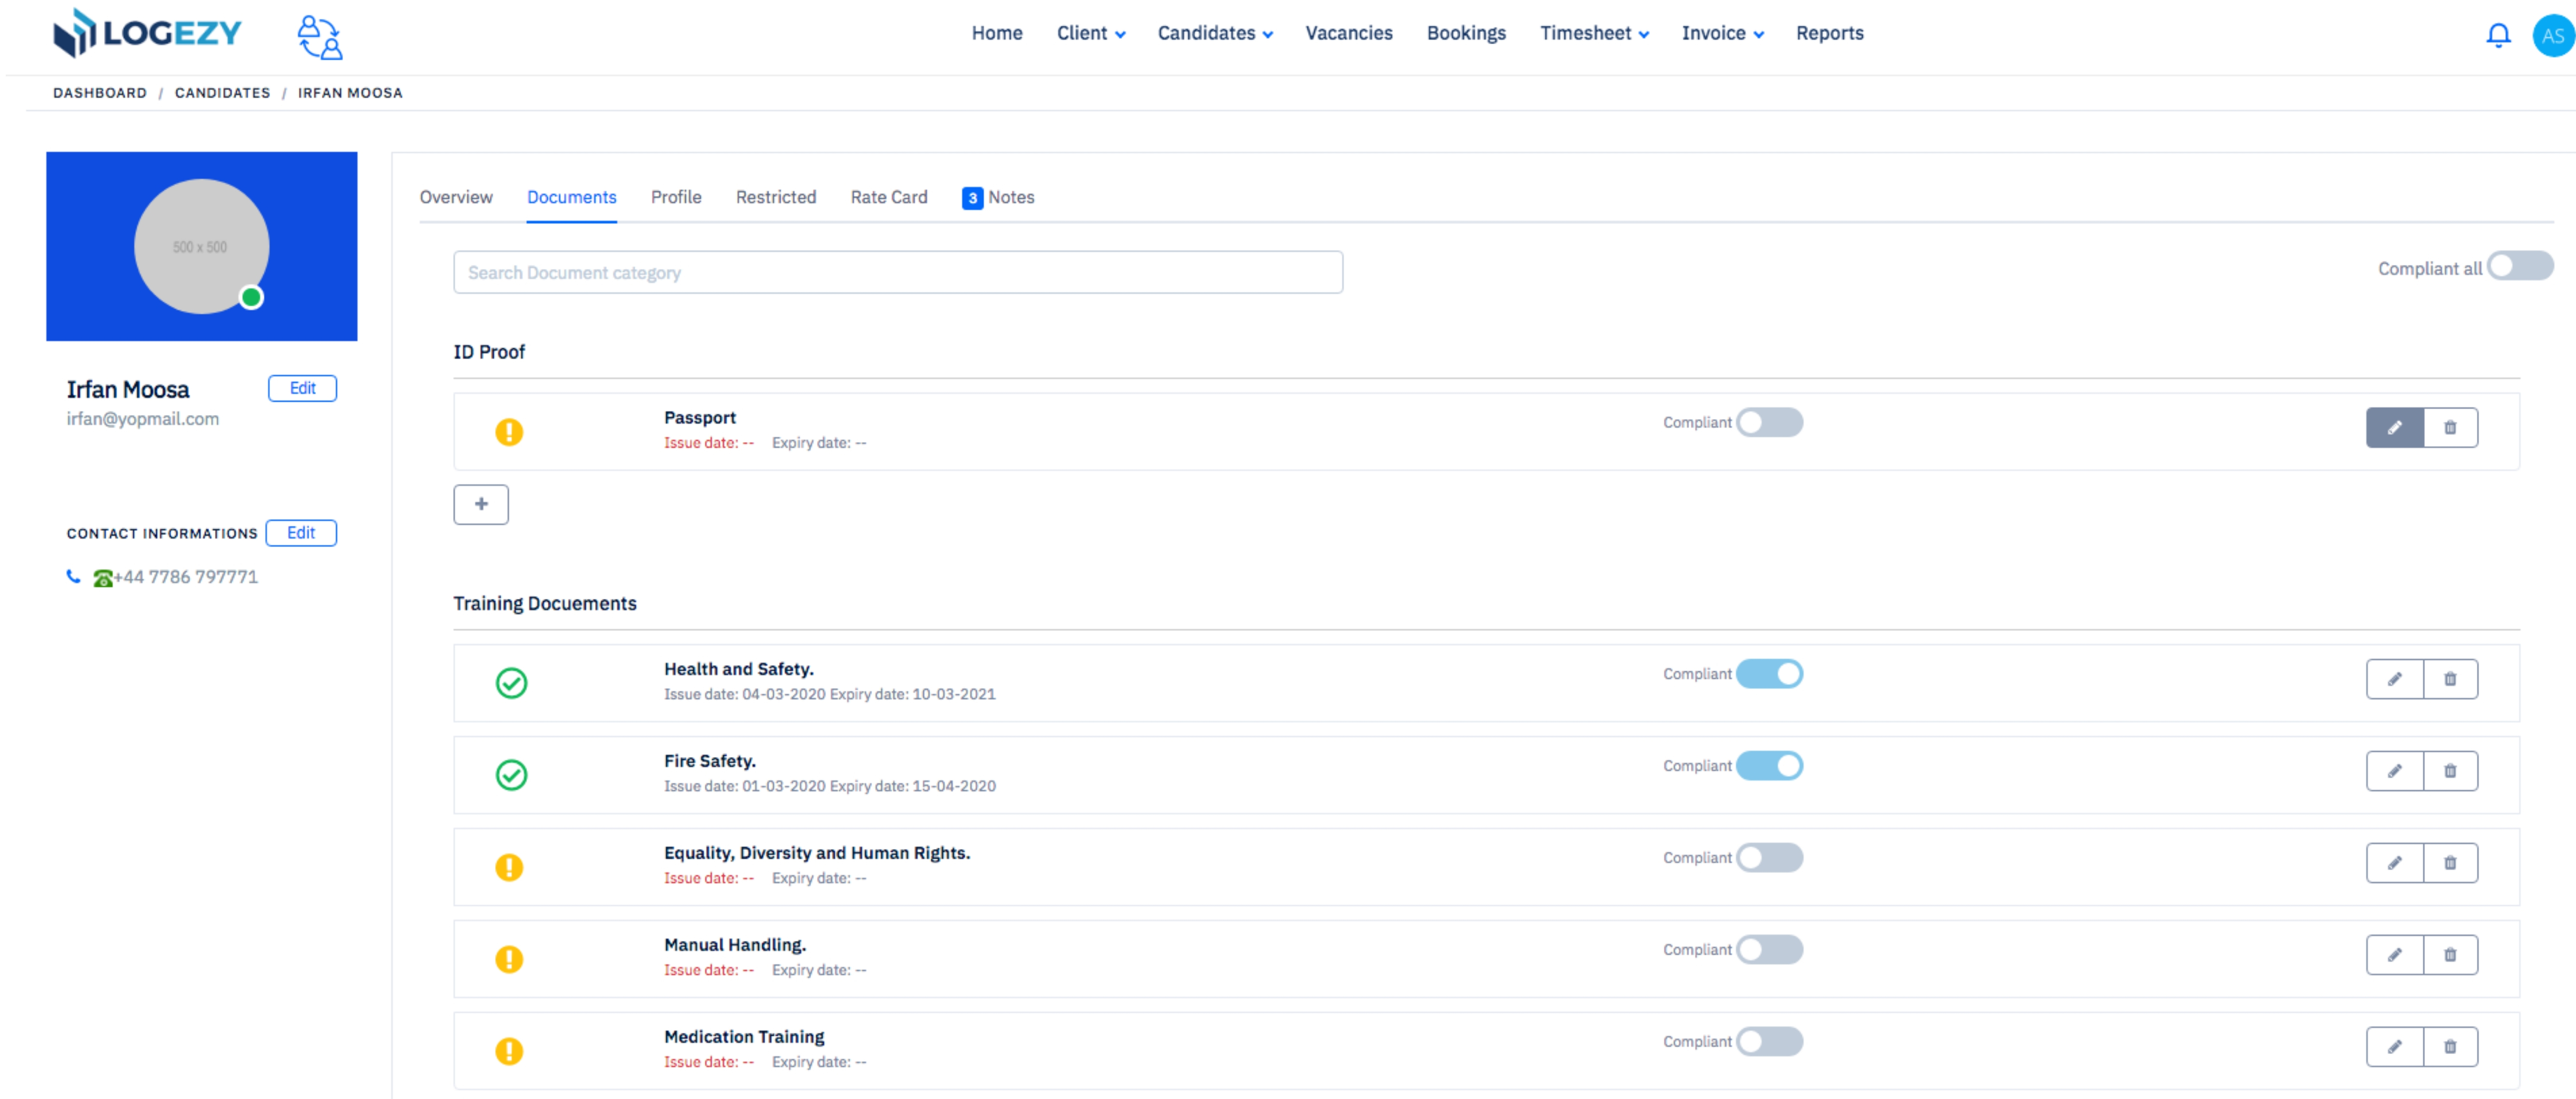Switch to the Rate Card tab
The height and width of the screenshot is (1099, 2576).
click(x=889, y=197)
